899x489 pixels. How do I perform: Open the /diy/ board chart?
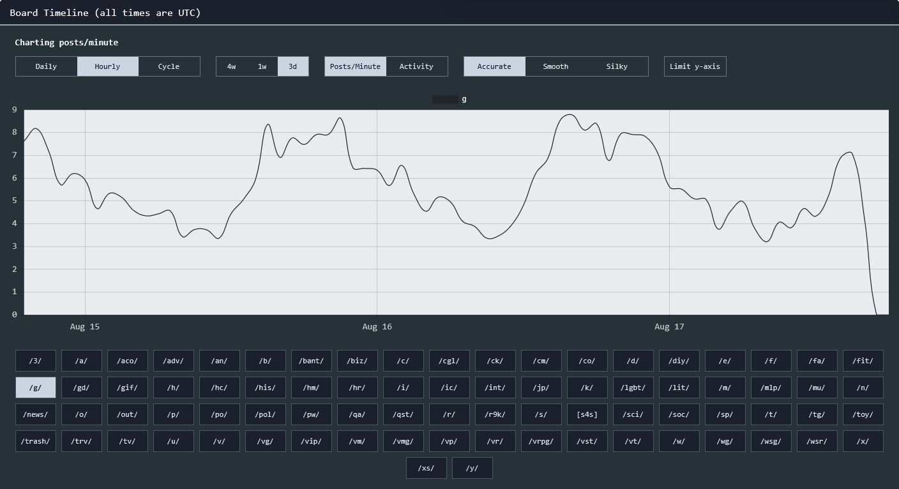coord(679,361)
